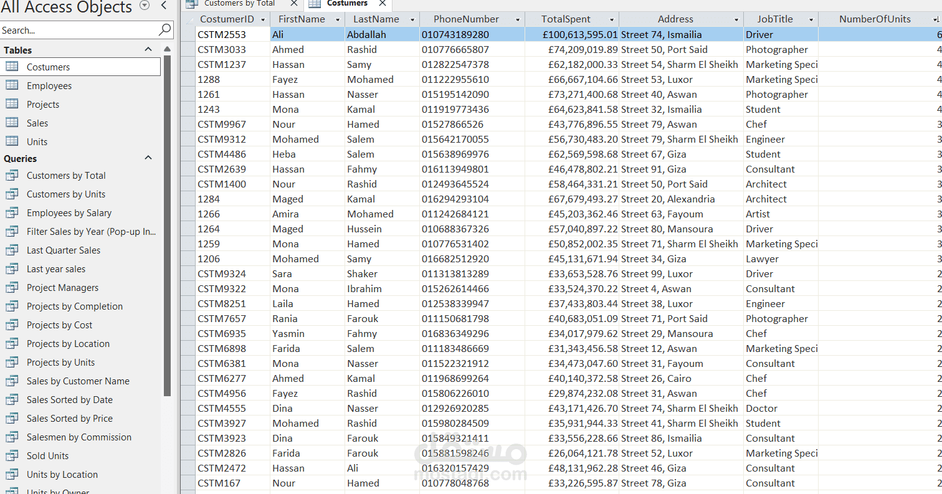This screenshot has width=942, height=494.
Task: Click the navigation pane vertical scrollbar
Action: tap(167, 224)
